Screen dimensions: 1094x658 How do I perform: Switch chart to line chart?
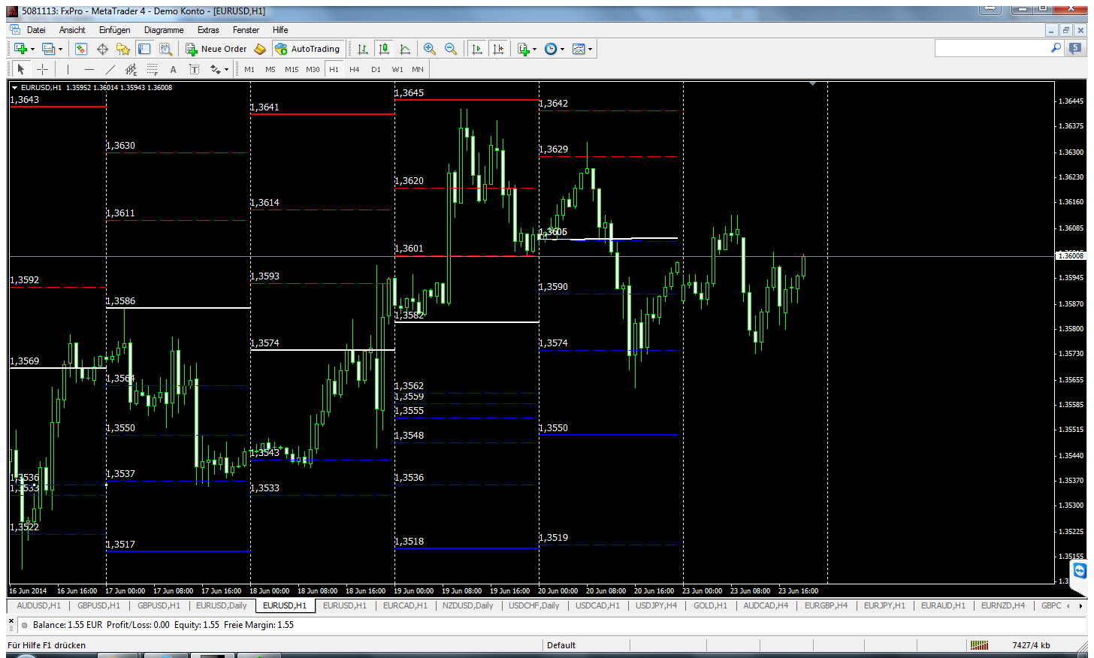[x=405, y=49]
